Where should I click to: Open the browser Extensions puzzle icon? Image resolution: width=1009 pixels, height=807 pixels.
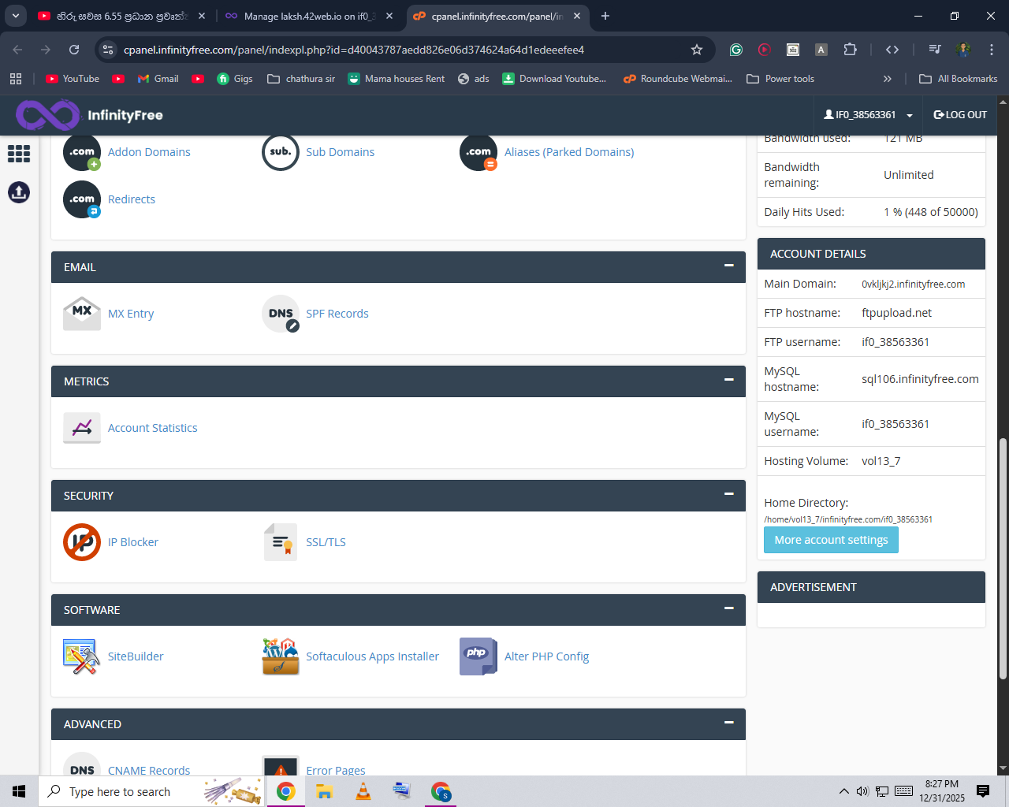[850, 50]
